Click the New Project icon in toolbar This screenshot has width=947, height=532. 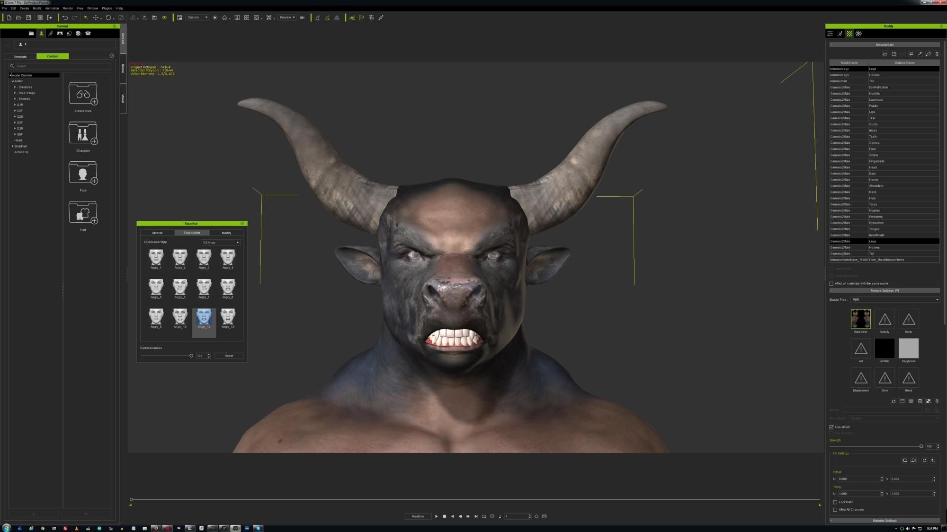point(9,17)
